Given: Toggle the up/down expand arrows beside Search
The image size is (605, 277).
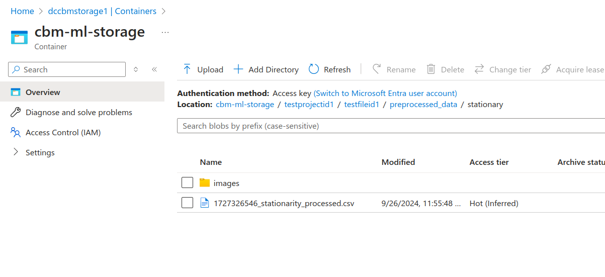Looking at the screenshot, I should pos(136,69).
